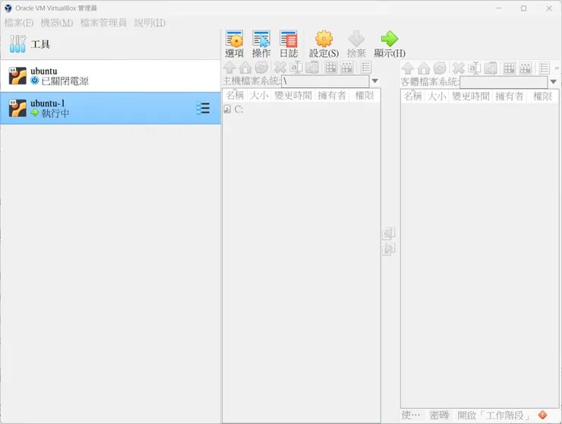Click the user name field 使…
This screenshot has height=424, width=562.
[x=412, y=415]
